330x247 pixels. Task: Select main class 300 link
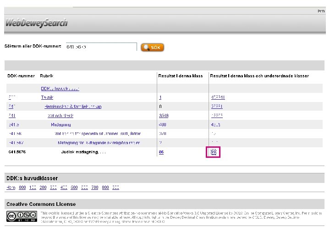[x=53, y=188]
